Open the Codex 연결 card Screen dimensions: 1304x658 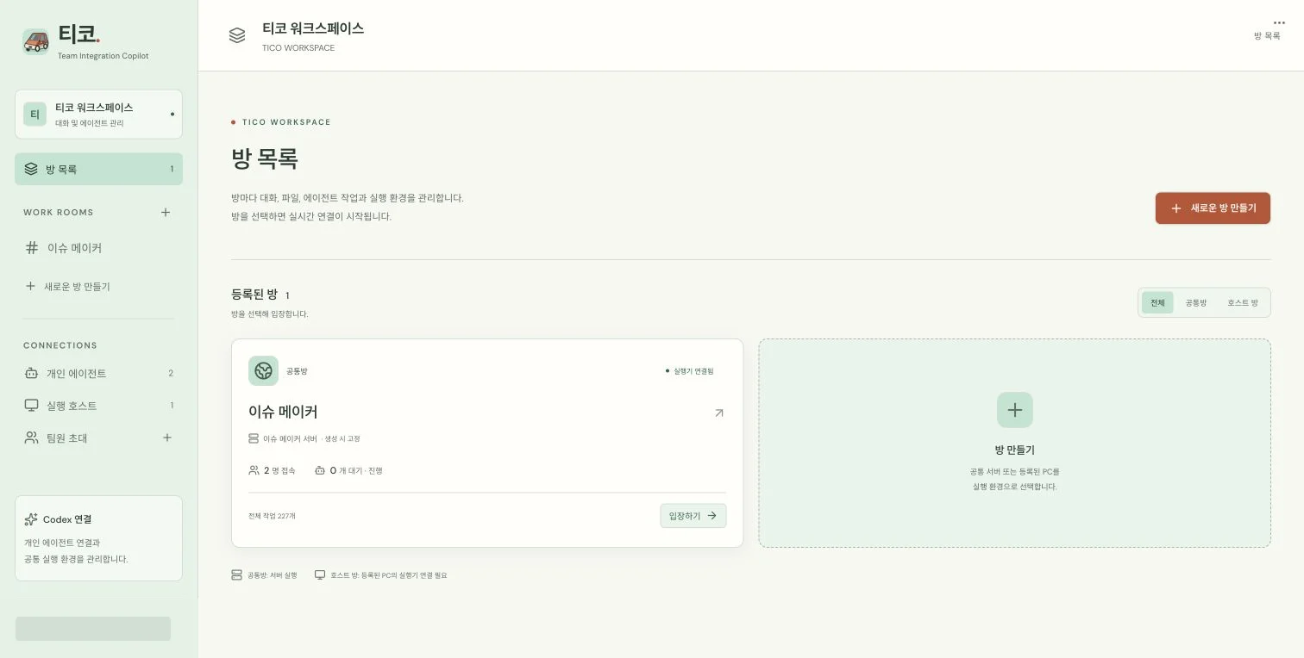tap(98, 538)
